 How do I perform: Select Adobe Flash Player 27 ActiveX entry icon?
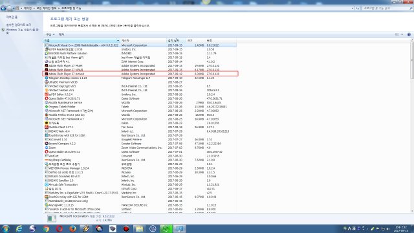(46, 74)
